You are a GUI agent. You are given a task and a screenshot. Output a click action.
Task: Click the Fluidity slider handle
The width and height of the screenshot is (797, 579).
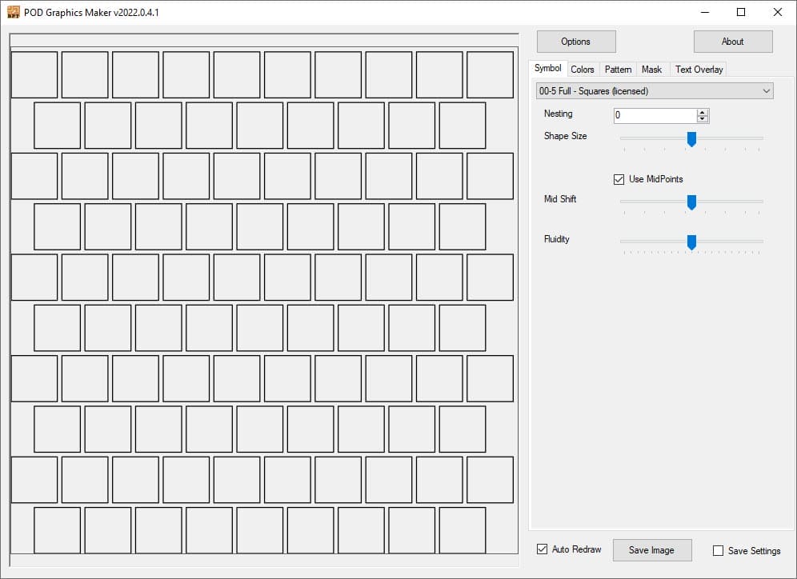691,242
